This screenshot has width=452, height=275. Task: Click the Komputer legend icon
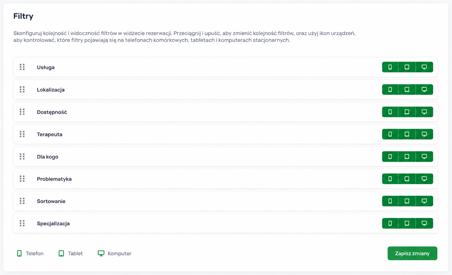(101, 253)
